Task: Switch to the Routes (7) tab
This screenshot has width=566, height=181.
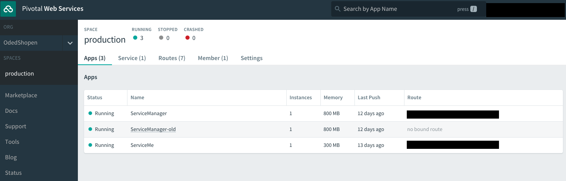Action: pos(172,58)
